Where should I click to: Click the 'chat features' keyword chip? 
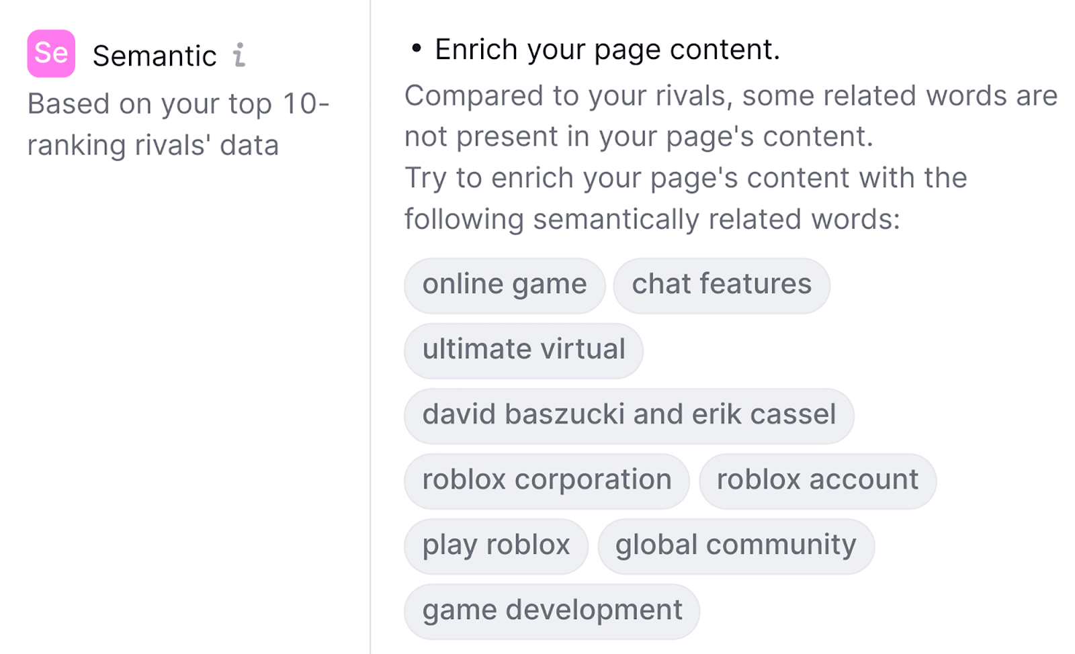tap(722, 285)
